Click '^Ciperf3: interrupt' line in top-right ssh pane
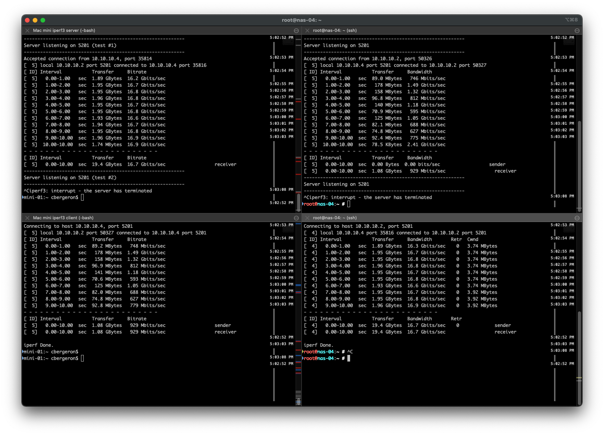The width and height of the screenshot is (604, 435). [368, 197]
